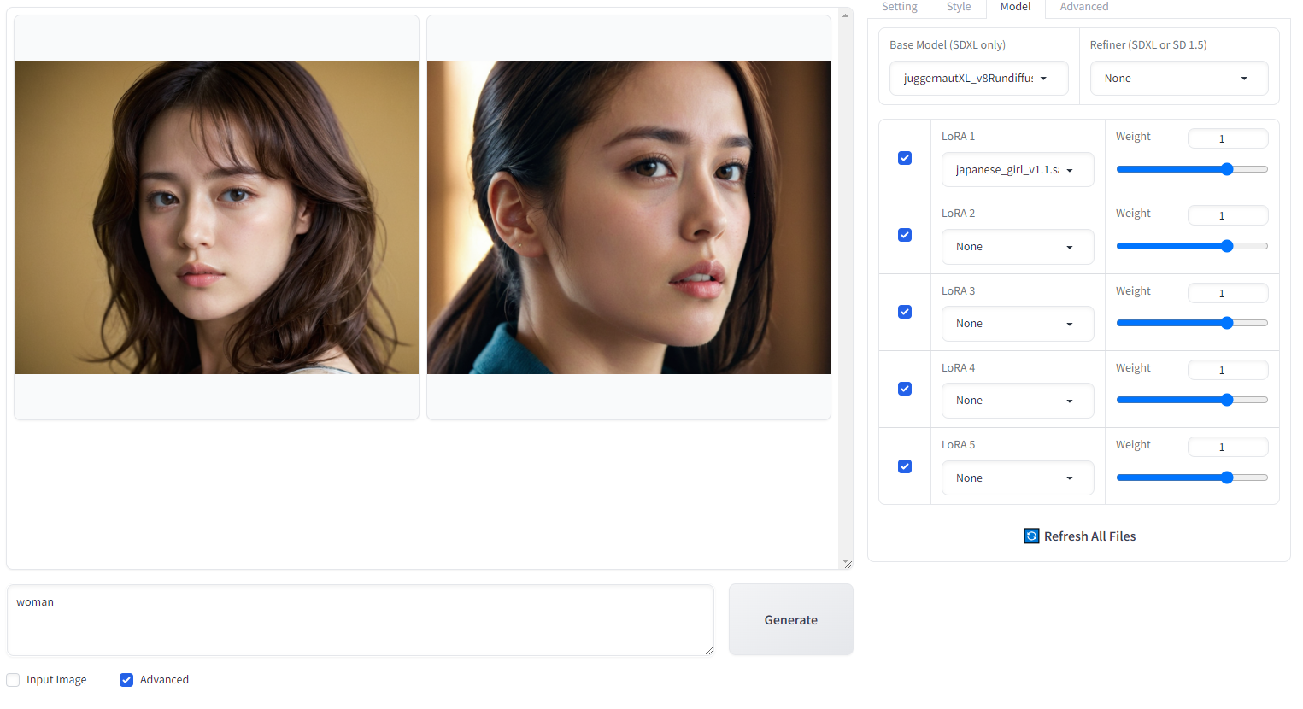Viewport: 1303px width, 709px height.
Task: Adjust the LoRA 4 weight slider
Action: point(1192,400)
